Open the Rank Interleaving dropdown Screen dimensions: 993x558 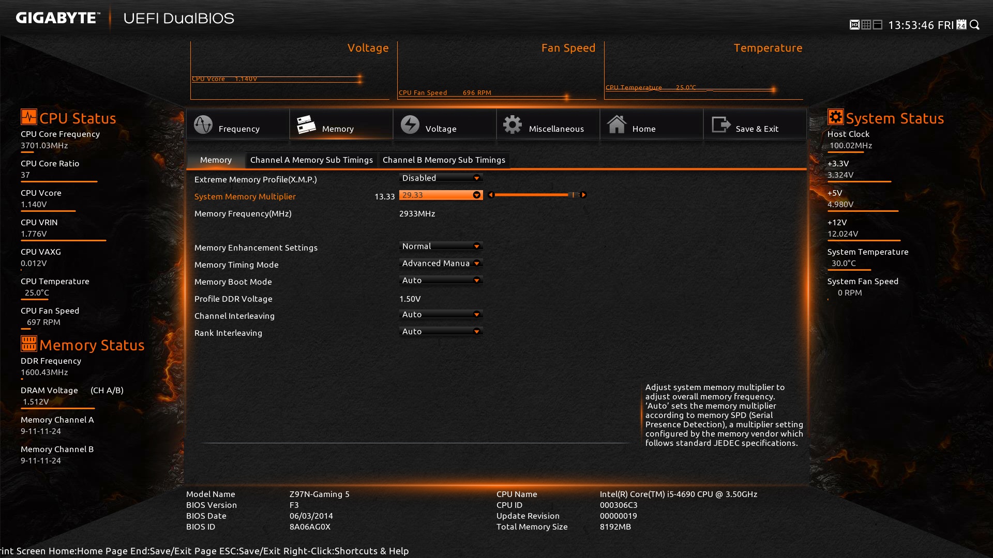tap(441, 331)
